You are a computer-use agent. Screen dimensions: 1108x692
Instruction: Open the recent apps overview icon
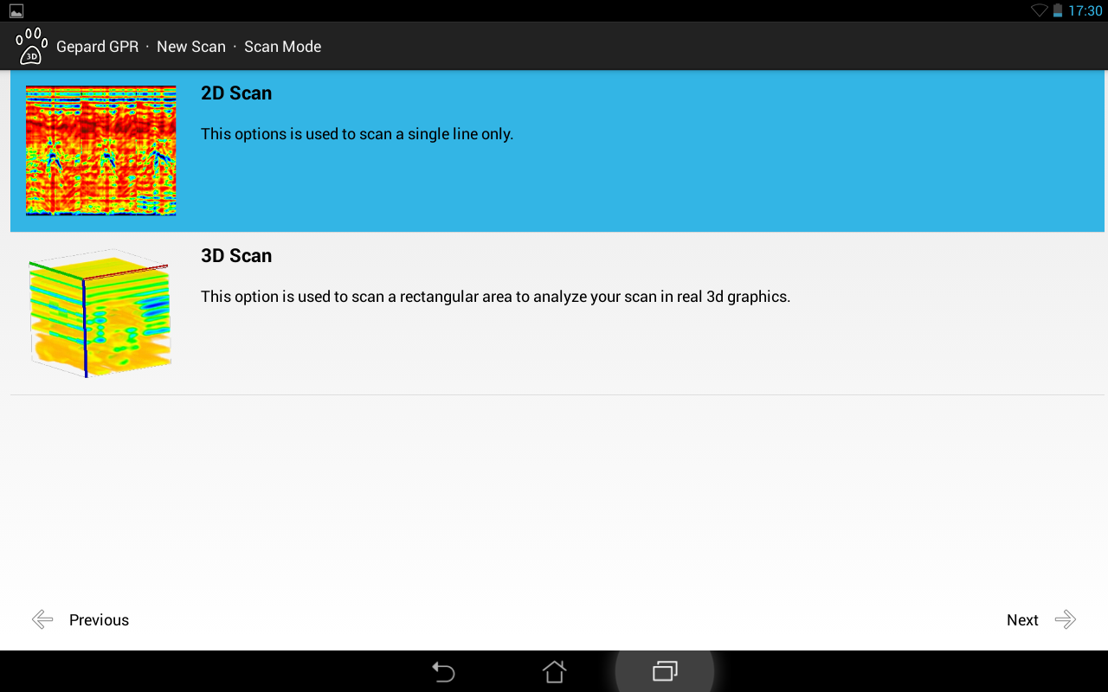(x=665, y=671)
